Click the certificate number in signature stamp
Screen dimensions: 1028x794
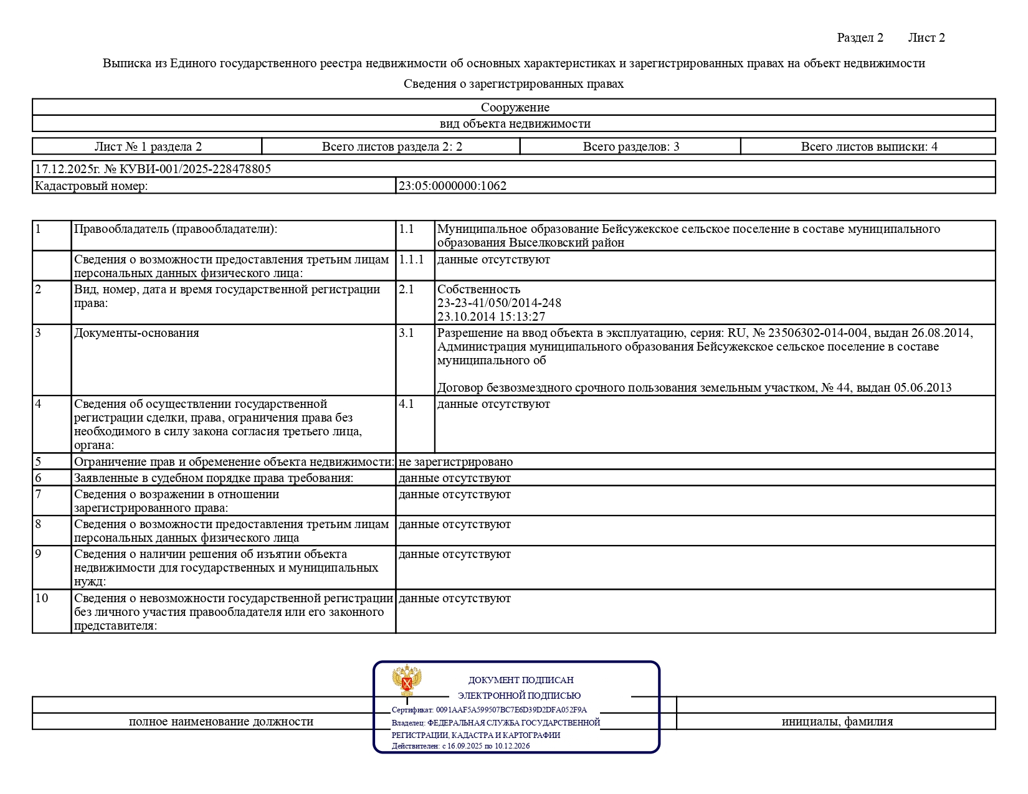point(511,710)
